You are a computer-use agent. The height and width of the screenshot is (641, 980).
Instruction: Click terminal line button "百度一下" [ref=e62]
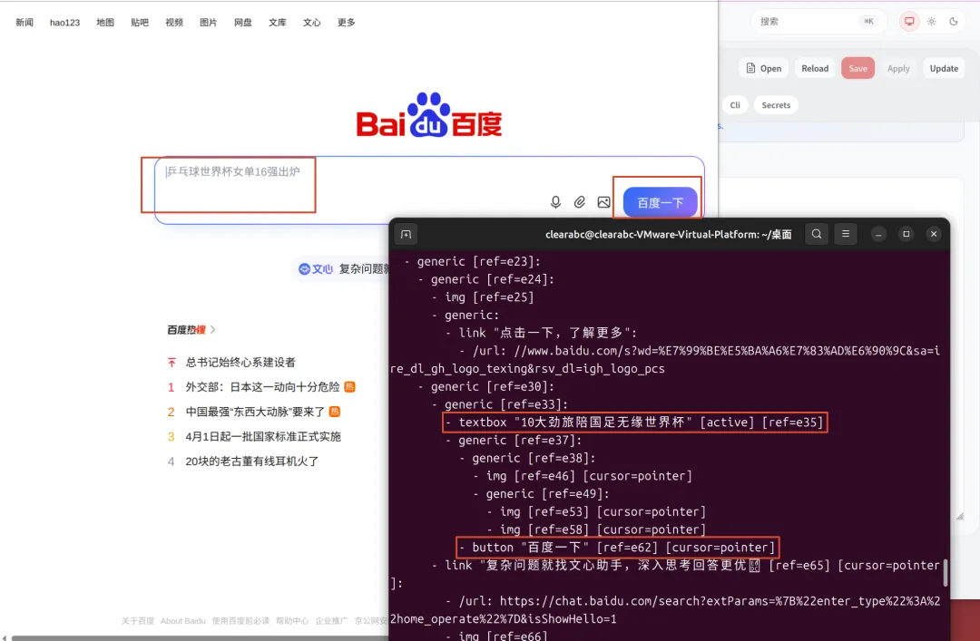[x=617, y=548]
